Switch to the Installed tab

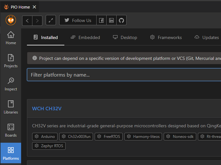(46, 37)
